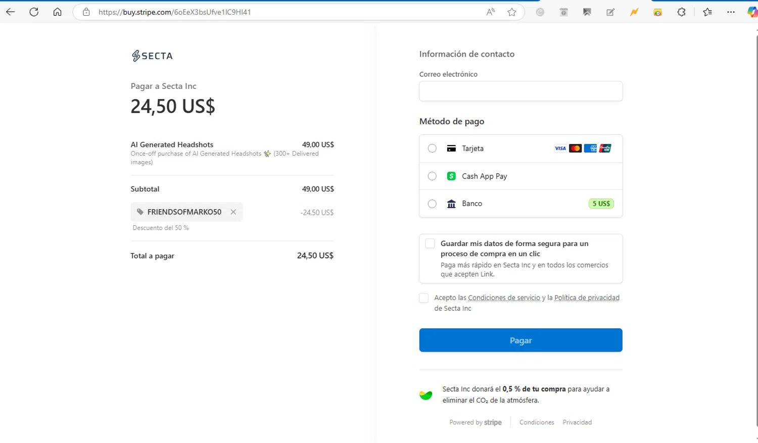Select Cash App Pay radio button
The image size is (758, 443).
coord(432,176)
